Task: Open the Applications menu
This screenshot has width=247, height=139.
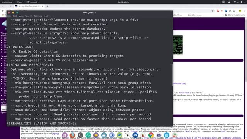Action: point(7,2)
